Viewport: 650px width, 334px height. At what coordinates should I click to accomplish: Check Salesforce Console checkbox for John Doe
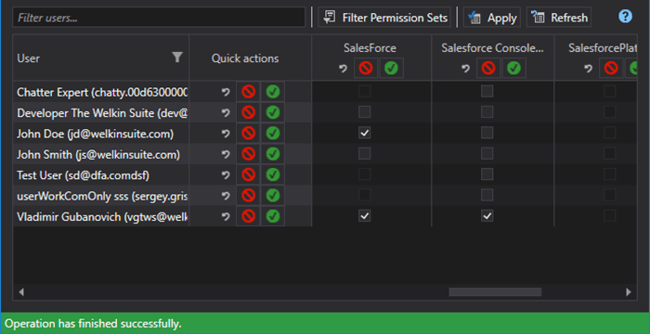pos(487,133)
